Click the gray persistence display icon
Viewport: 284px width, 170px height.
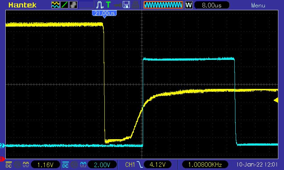click(73, 5)
